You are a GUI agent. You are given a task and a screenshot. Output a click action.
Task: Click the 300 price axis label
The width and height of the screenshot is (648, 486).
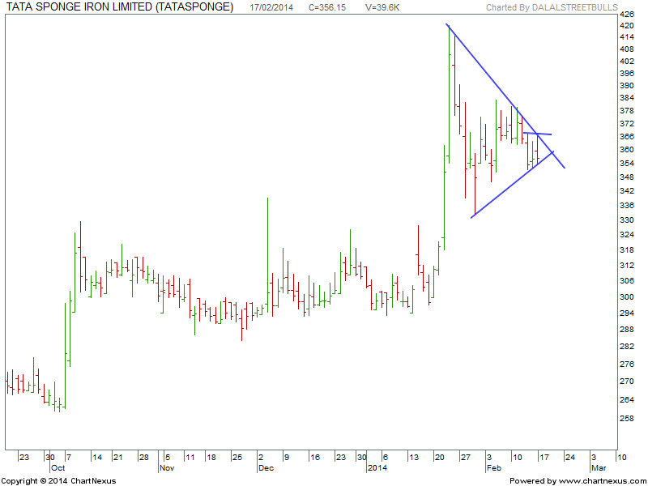click(x=627, y=296)
